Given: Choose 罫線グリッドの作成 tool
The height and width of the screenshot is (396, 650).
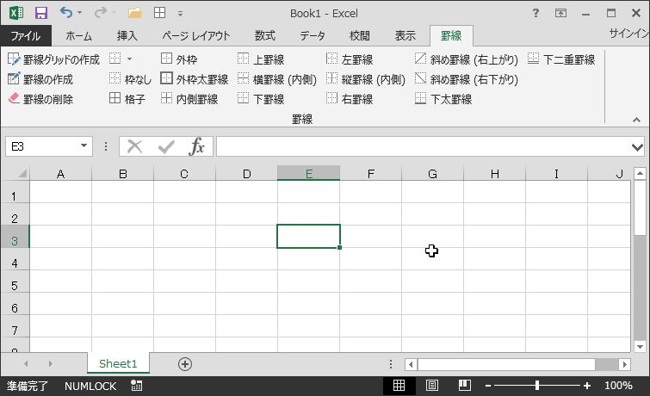Looking at the screenshot, I should (53, 59).
